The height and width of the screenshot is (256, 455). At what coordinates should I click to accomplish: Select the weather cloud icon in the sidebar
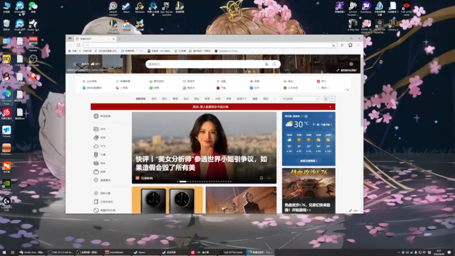(x=96, y=146)
